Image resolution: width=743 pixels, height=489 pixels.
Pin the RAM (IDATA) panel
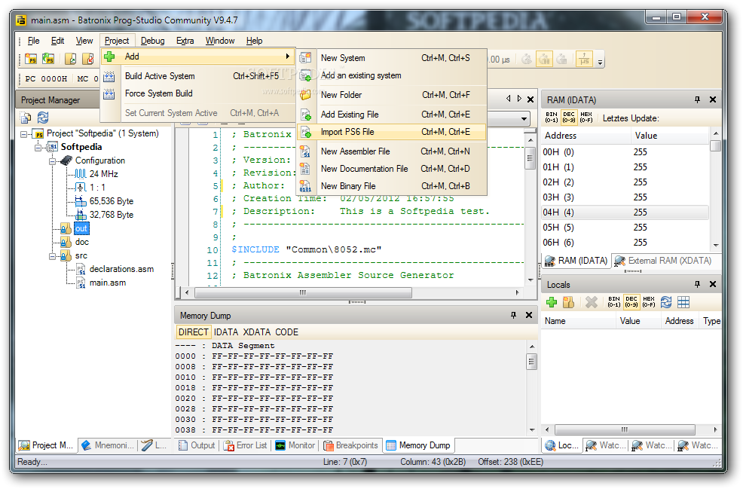[697, 99]
